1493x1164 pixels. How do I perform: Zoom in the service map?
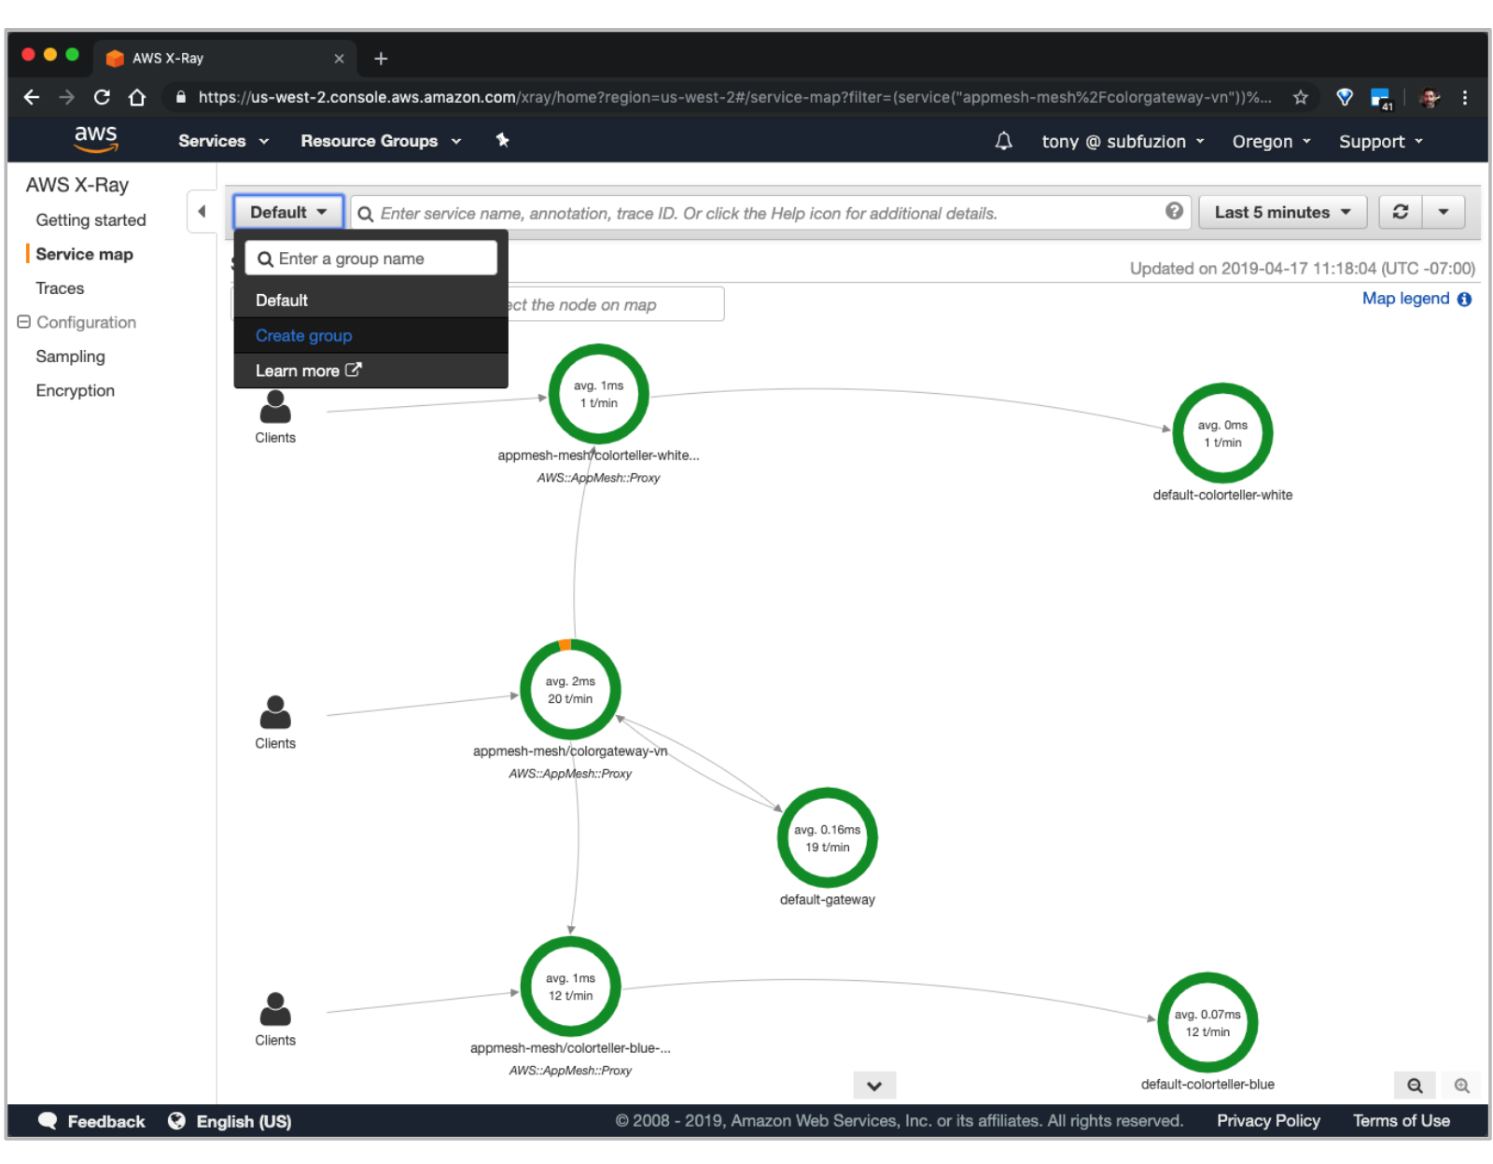[1461, 1086]
